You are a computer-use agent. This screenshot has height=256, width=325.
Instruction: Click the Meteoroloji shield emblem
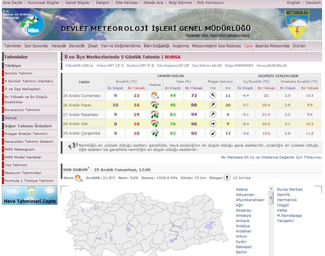tap(297, 24)
